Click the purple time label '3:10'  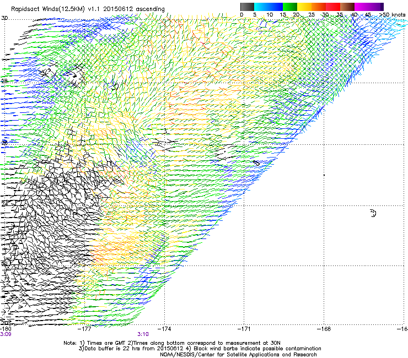tap(143, 334)
